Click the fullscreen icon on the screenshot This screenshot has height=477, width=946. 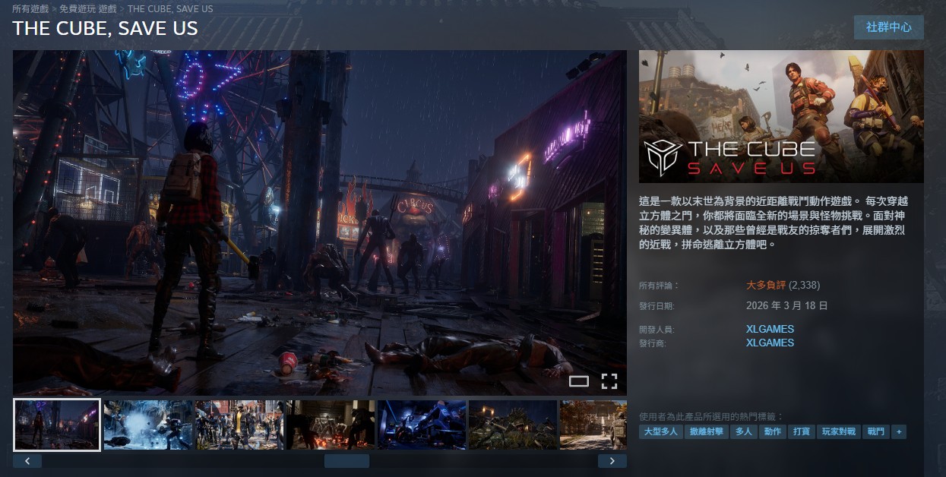[x=609, y=381]
